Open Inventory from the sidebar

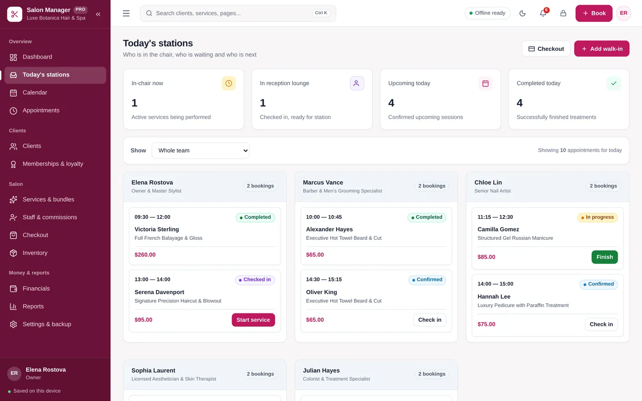pyautogui.click(x=55, y=253)
